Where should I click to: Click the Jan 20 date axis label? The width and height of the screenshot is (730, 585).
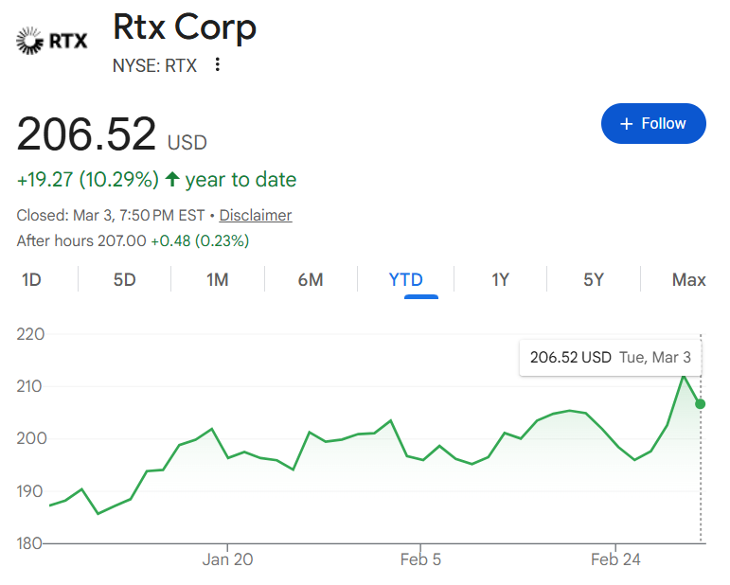(229, 559)
